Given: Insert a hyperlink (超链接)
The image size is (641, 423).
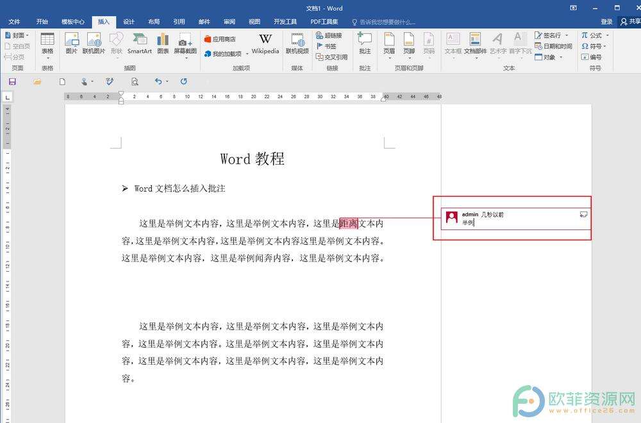Looking at the screenshot, I should click(329, 35).
